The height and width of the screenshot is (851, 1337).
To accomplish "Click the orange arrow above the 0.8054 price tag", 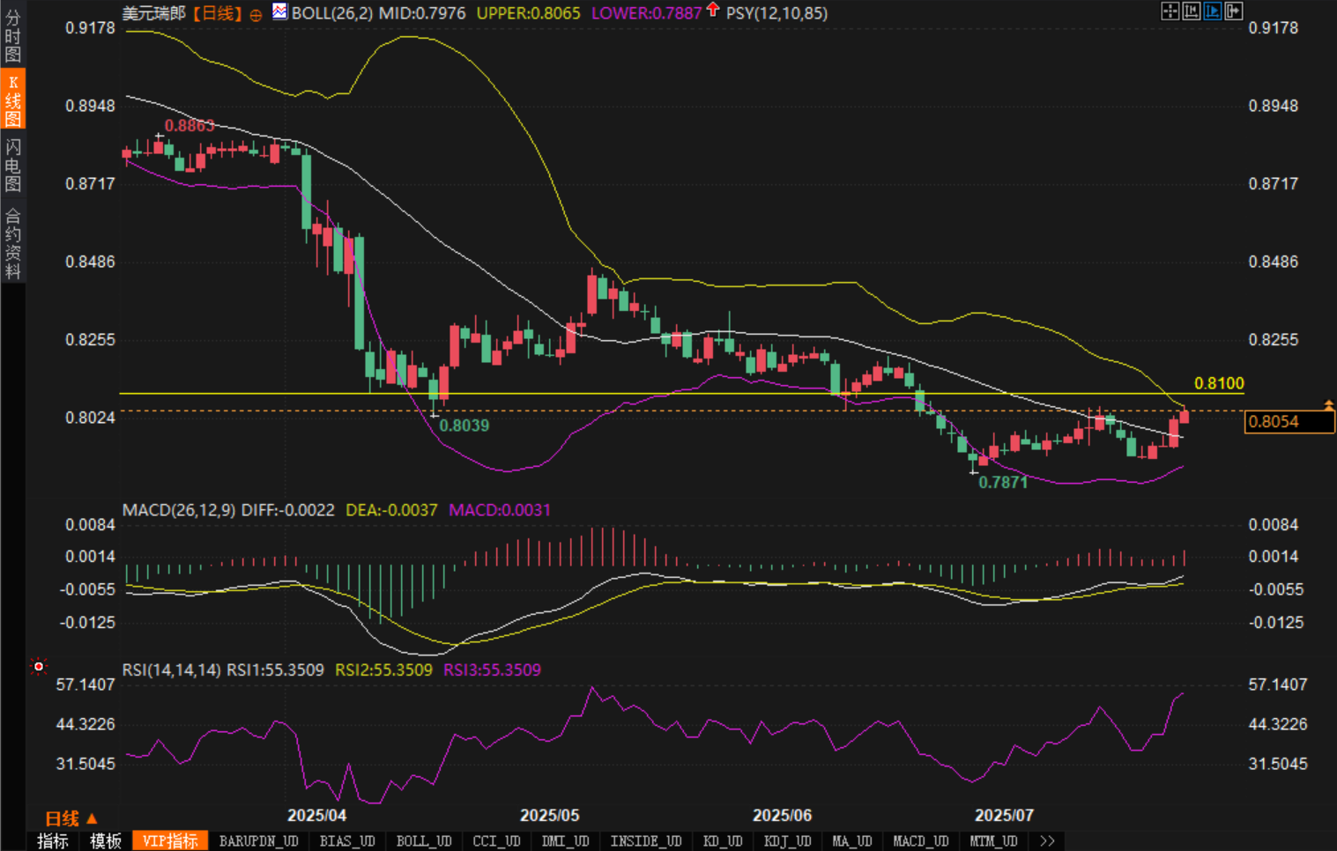I will click(1328, 404).
